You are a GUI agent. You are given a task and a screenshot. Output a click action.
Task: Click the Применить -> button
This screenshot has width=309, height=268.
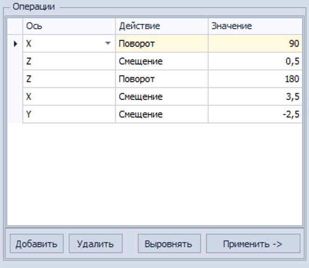[253, 243]
